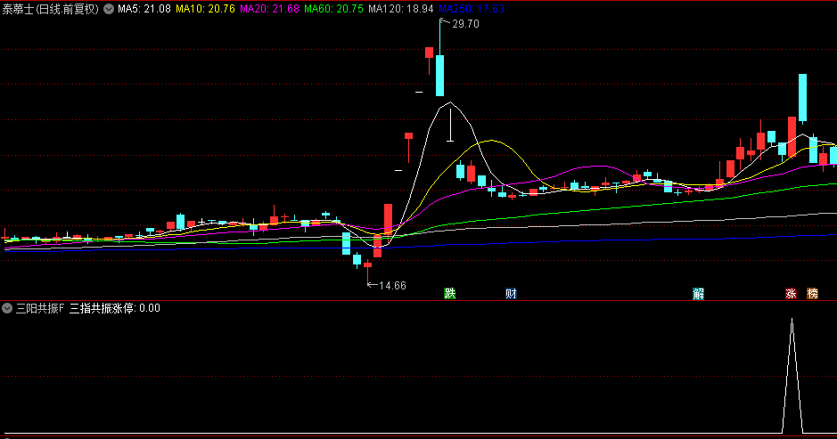Image resolution: width=837 pixels, height=439 pixels.
Task: Click the 三阳共振F indicator name
Action: point(40,308)
